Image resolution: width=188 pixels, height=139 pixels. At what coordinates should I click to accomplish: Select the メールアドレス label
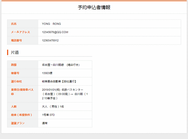(x=20, y=32)
